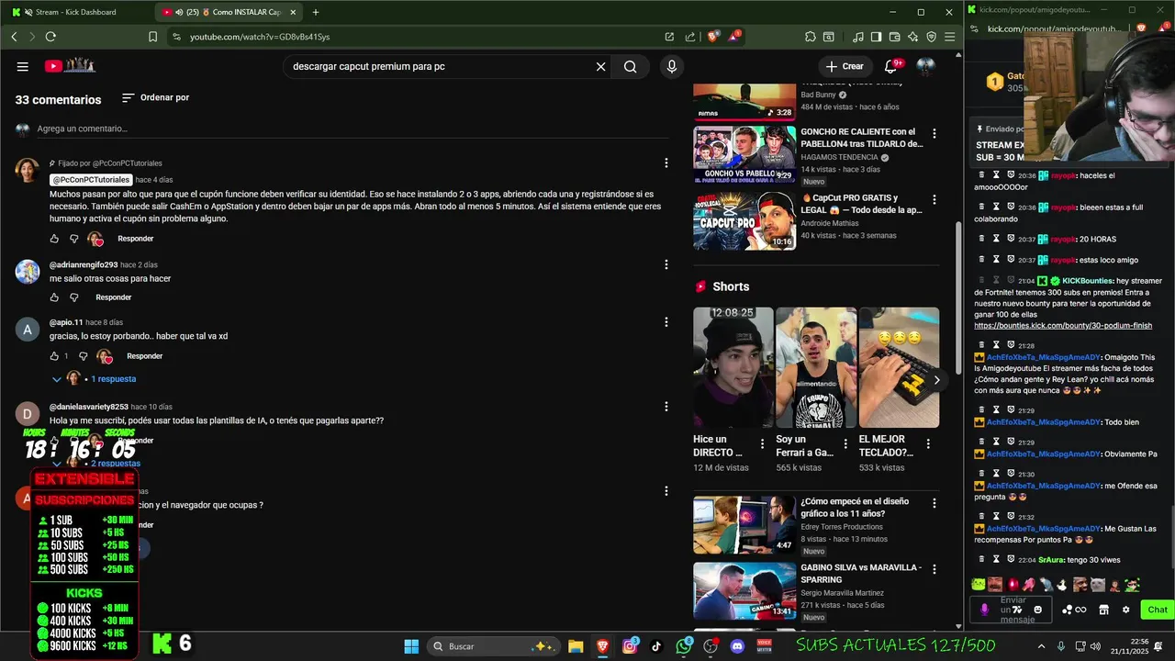The height and width of the screenshot is (661, 1175).
Task: Switch to Stream - Kick Dashboard tab
Action: tap(75, 12)
